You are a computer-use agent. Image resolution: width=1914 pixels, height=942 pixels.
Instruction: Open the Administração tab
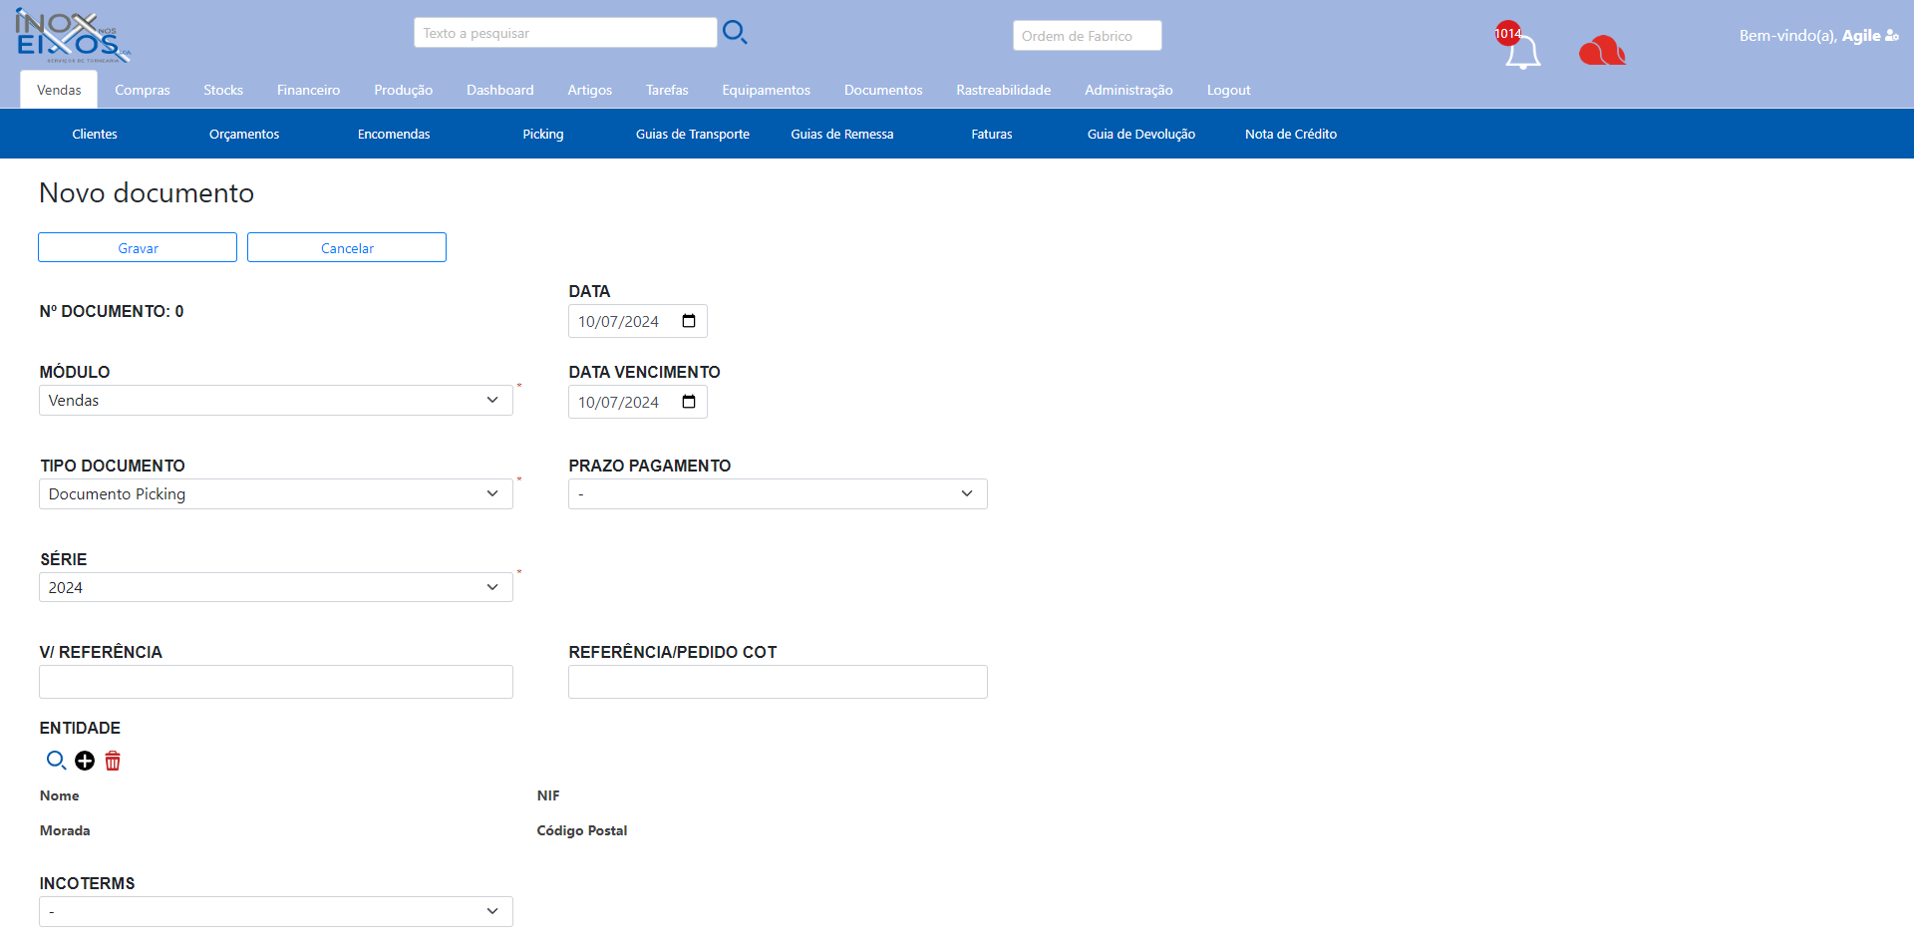click(x=1128, y=90)
